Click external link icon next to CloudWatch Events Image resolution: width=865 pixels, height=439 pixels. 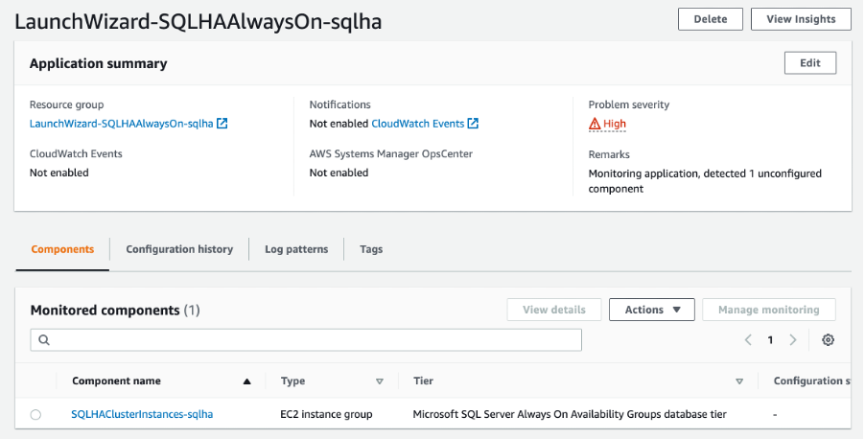pyautogui.click(x=473, y=124)
